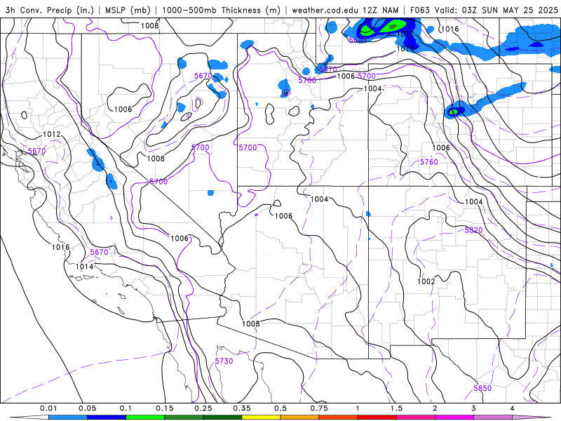Click the purple 5760 thickness label
This screenshot has width=561, height=421.
point(429,162)
